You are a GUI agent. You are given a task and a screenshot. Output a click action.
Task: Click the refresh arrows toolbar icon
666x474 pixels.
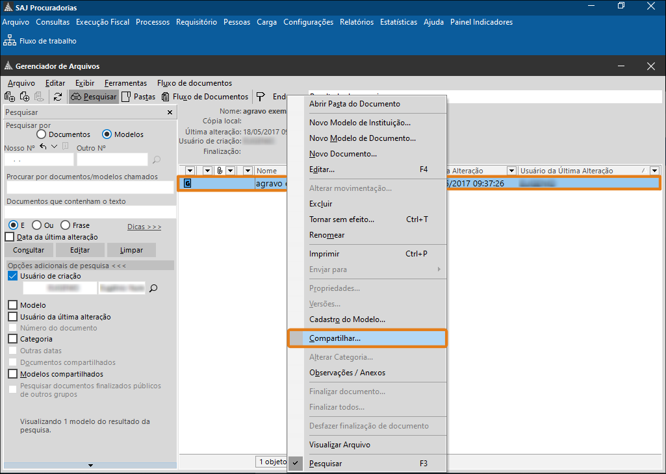(x=58, y=97)
